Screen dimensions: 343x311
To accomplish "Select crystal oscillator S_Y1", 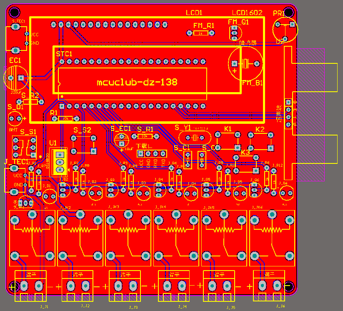I will pyautogui.click(x=195, y=138).
